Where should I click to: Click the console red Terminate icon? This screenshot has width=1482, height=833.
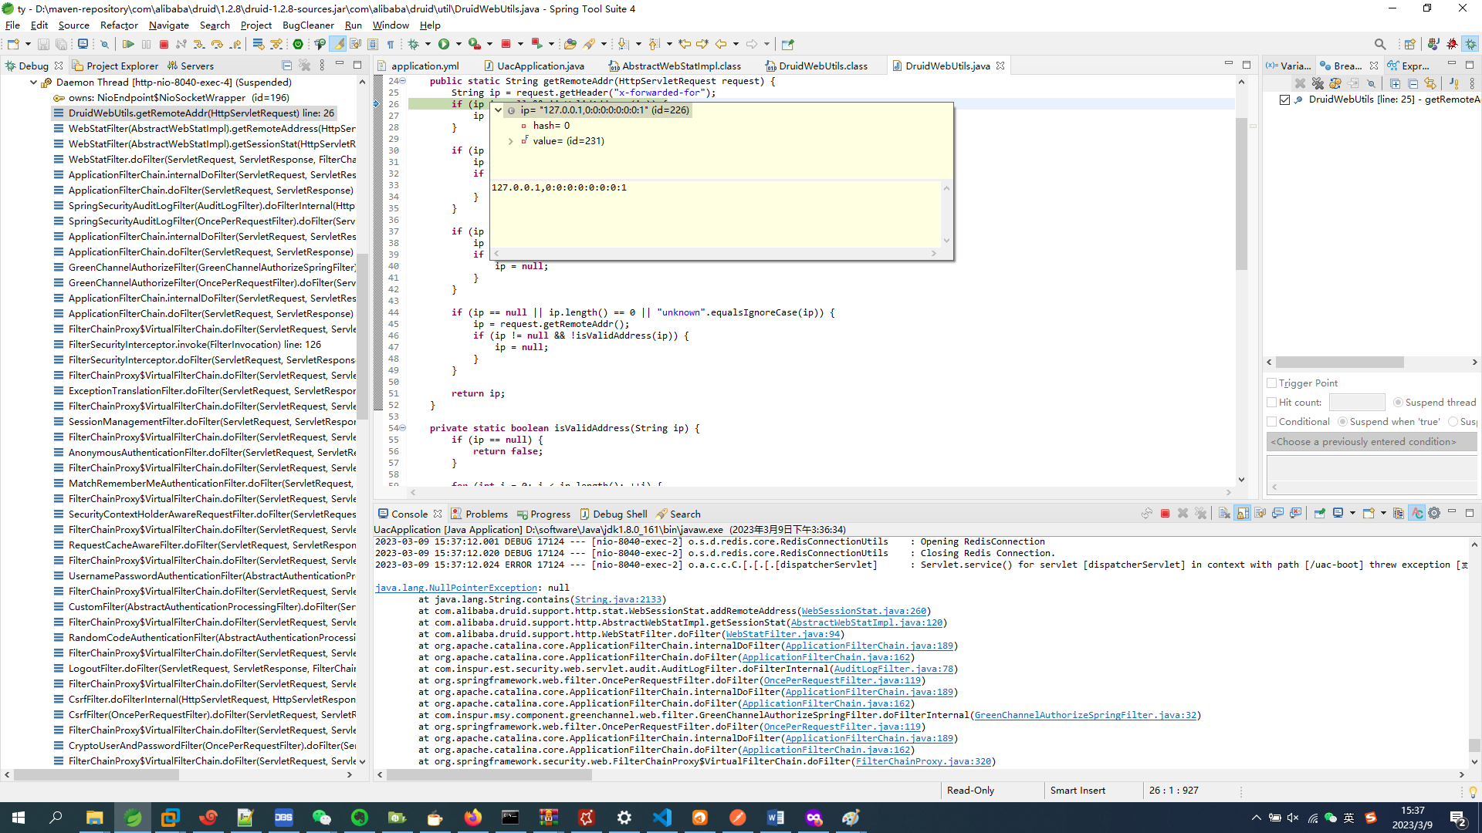[1165, 514]
